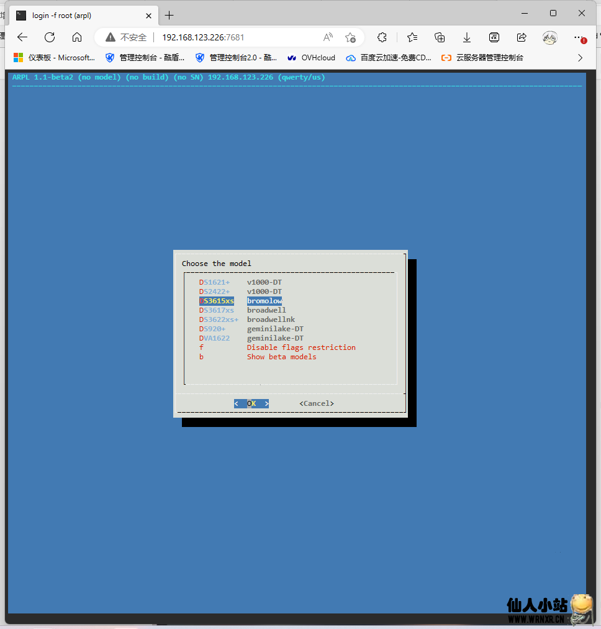Open a new tab with plus button

[169, 15]
